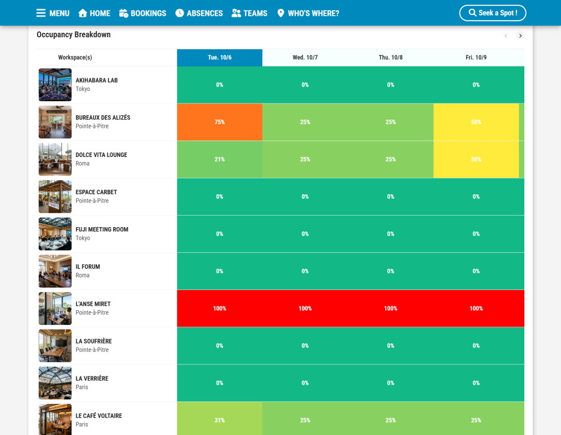The width and height of the screenshot is (561, 435).
Task: Click the LA SOUFRIÈRE workspace name
Action: click(94, 341)
